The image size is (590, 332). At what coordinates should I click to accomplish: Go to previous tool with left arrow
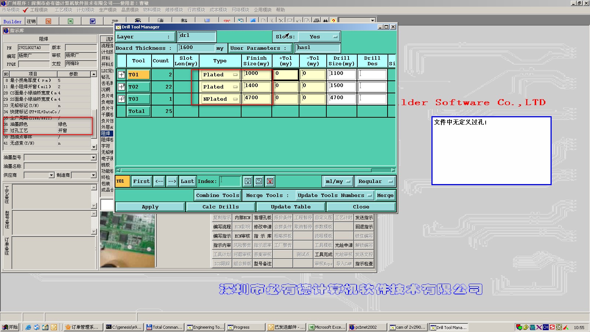159,181
